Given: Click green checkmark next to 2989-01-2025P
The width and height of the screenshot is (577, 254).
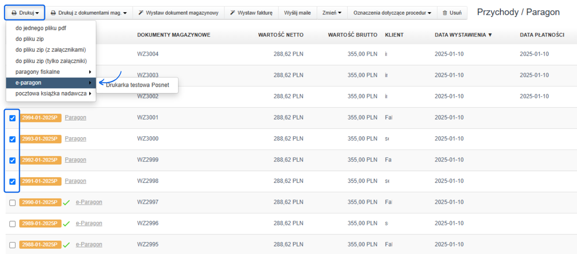Looking at the screenshot, I should point(66,224).
